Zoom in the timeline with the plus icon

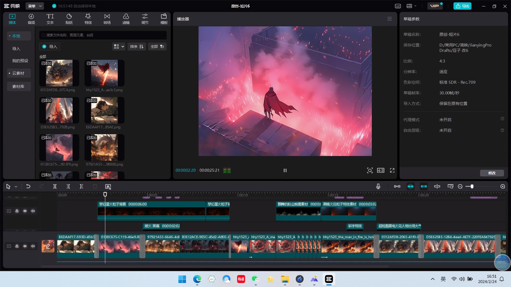502,187
